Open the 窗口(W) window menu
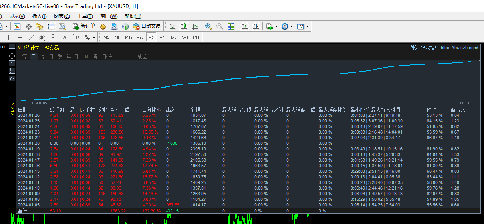The width and height of the screenshot is (484, 224). pyautogui.click(x=109, y=16)
